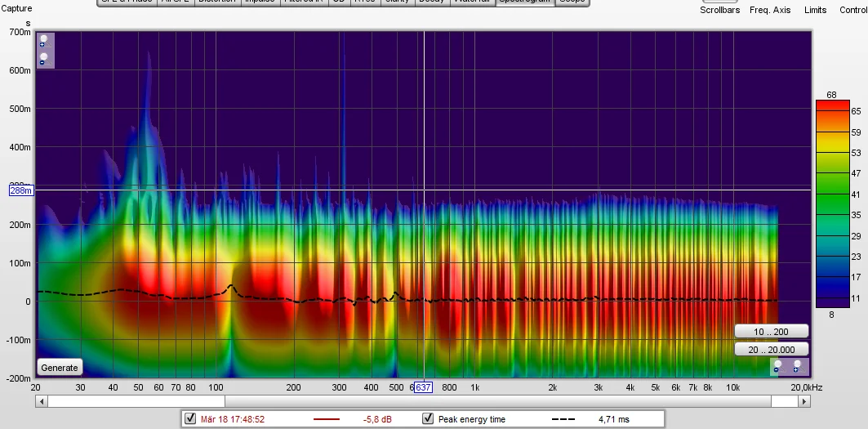Click the 288m time cursor label

coord(21,190)
